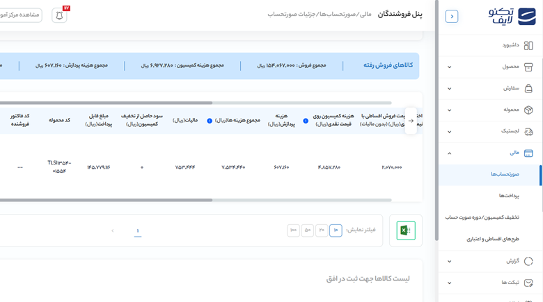Expand the Product (محصول) menu chevron
The width and height of the screenshot is (543, 302).
point(450,67)
